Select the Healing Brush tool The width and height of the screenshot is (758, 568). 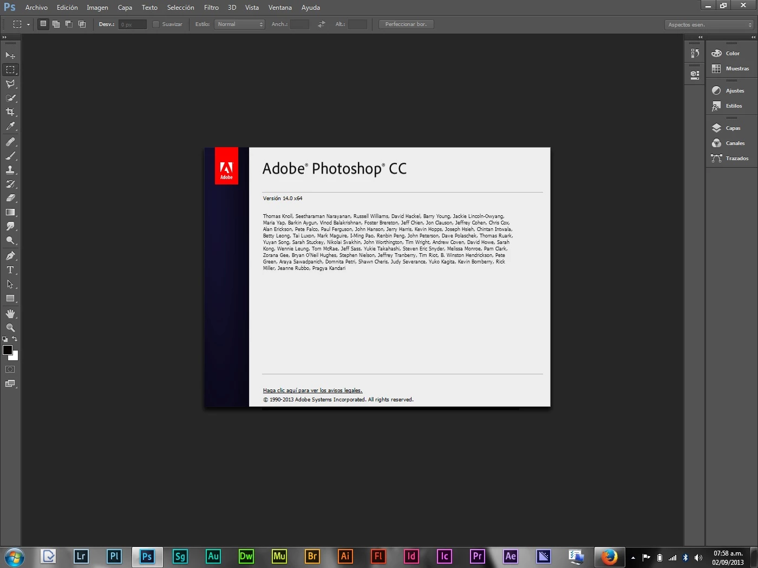[x=10, y=142]
